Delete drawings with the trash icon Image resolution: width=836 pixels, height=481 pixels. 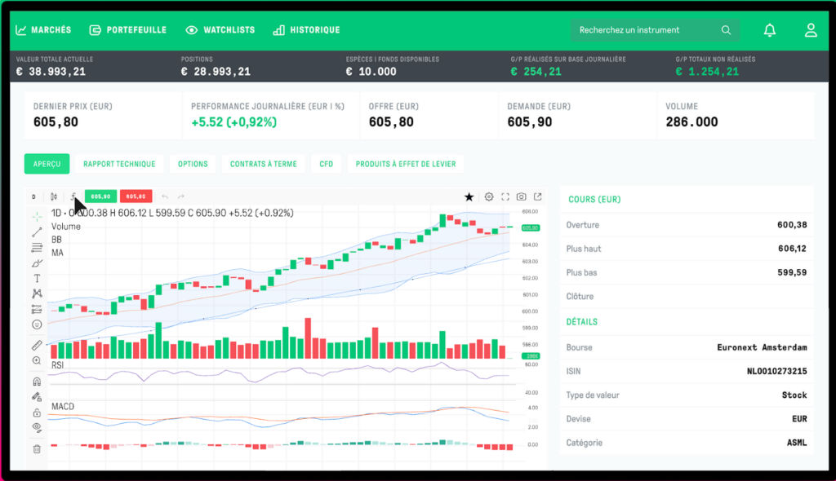point(37,448)
